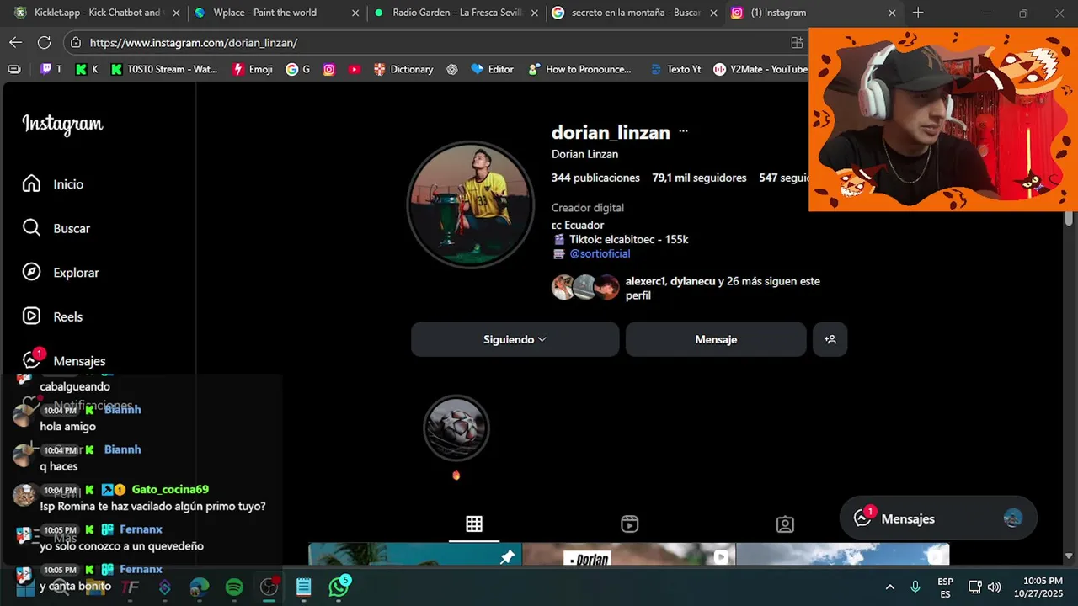Open WhatsApp from the taskbar

(x=339, y=587)
